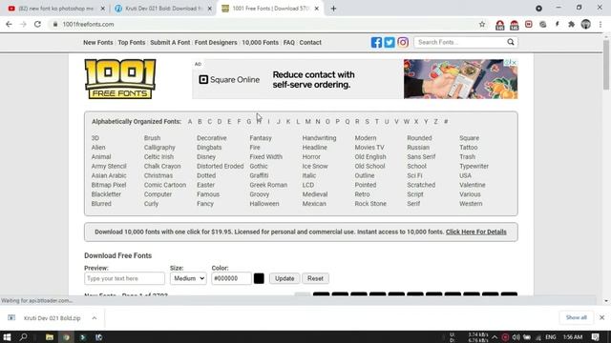Open the Square Online ad banner
The height and width of the screenshot is (343, 611).
point(354,79)
